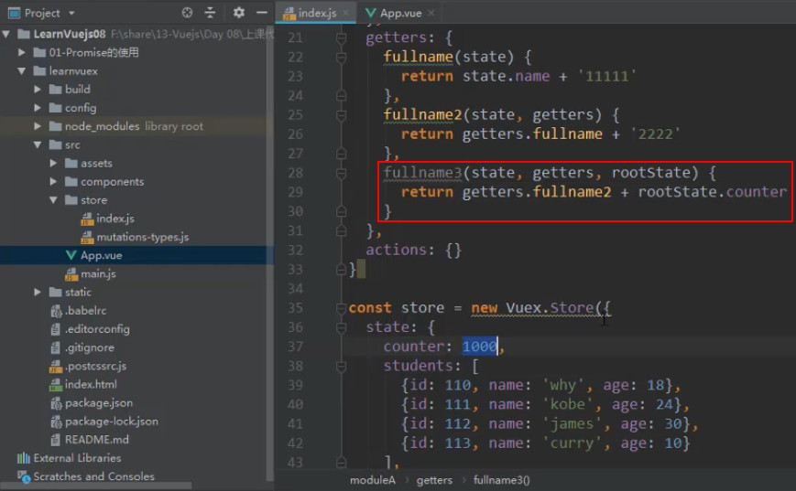This screenshot has height=491, width=796.
Task: Click the build folder icon
Action: 55,90
